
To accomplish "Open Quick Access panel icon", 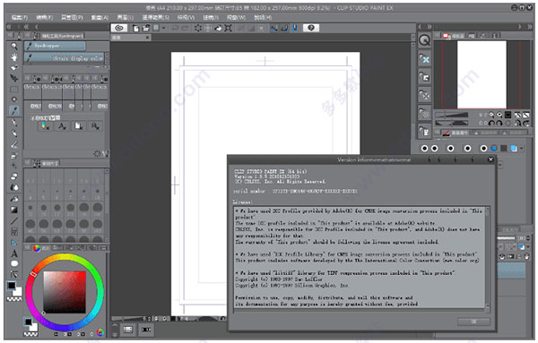I will click(425, 40).
